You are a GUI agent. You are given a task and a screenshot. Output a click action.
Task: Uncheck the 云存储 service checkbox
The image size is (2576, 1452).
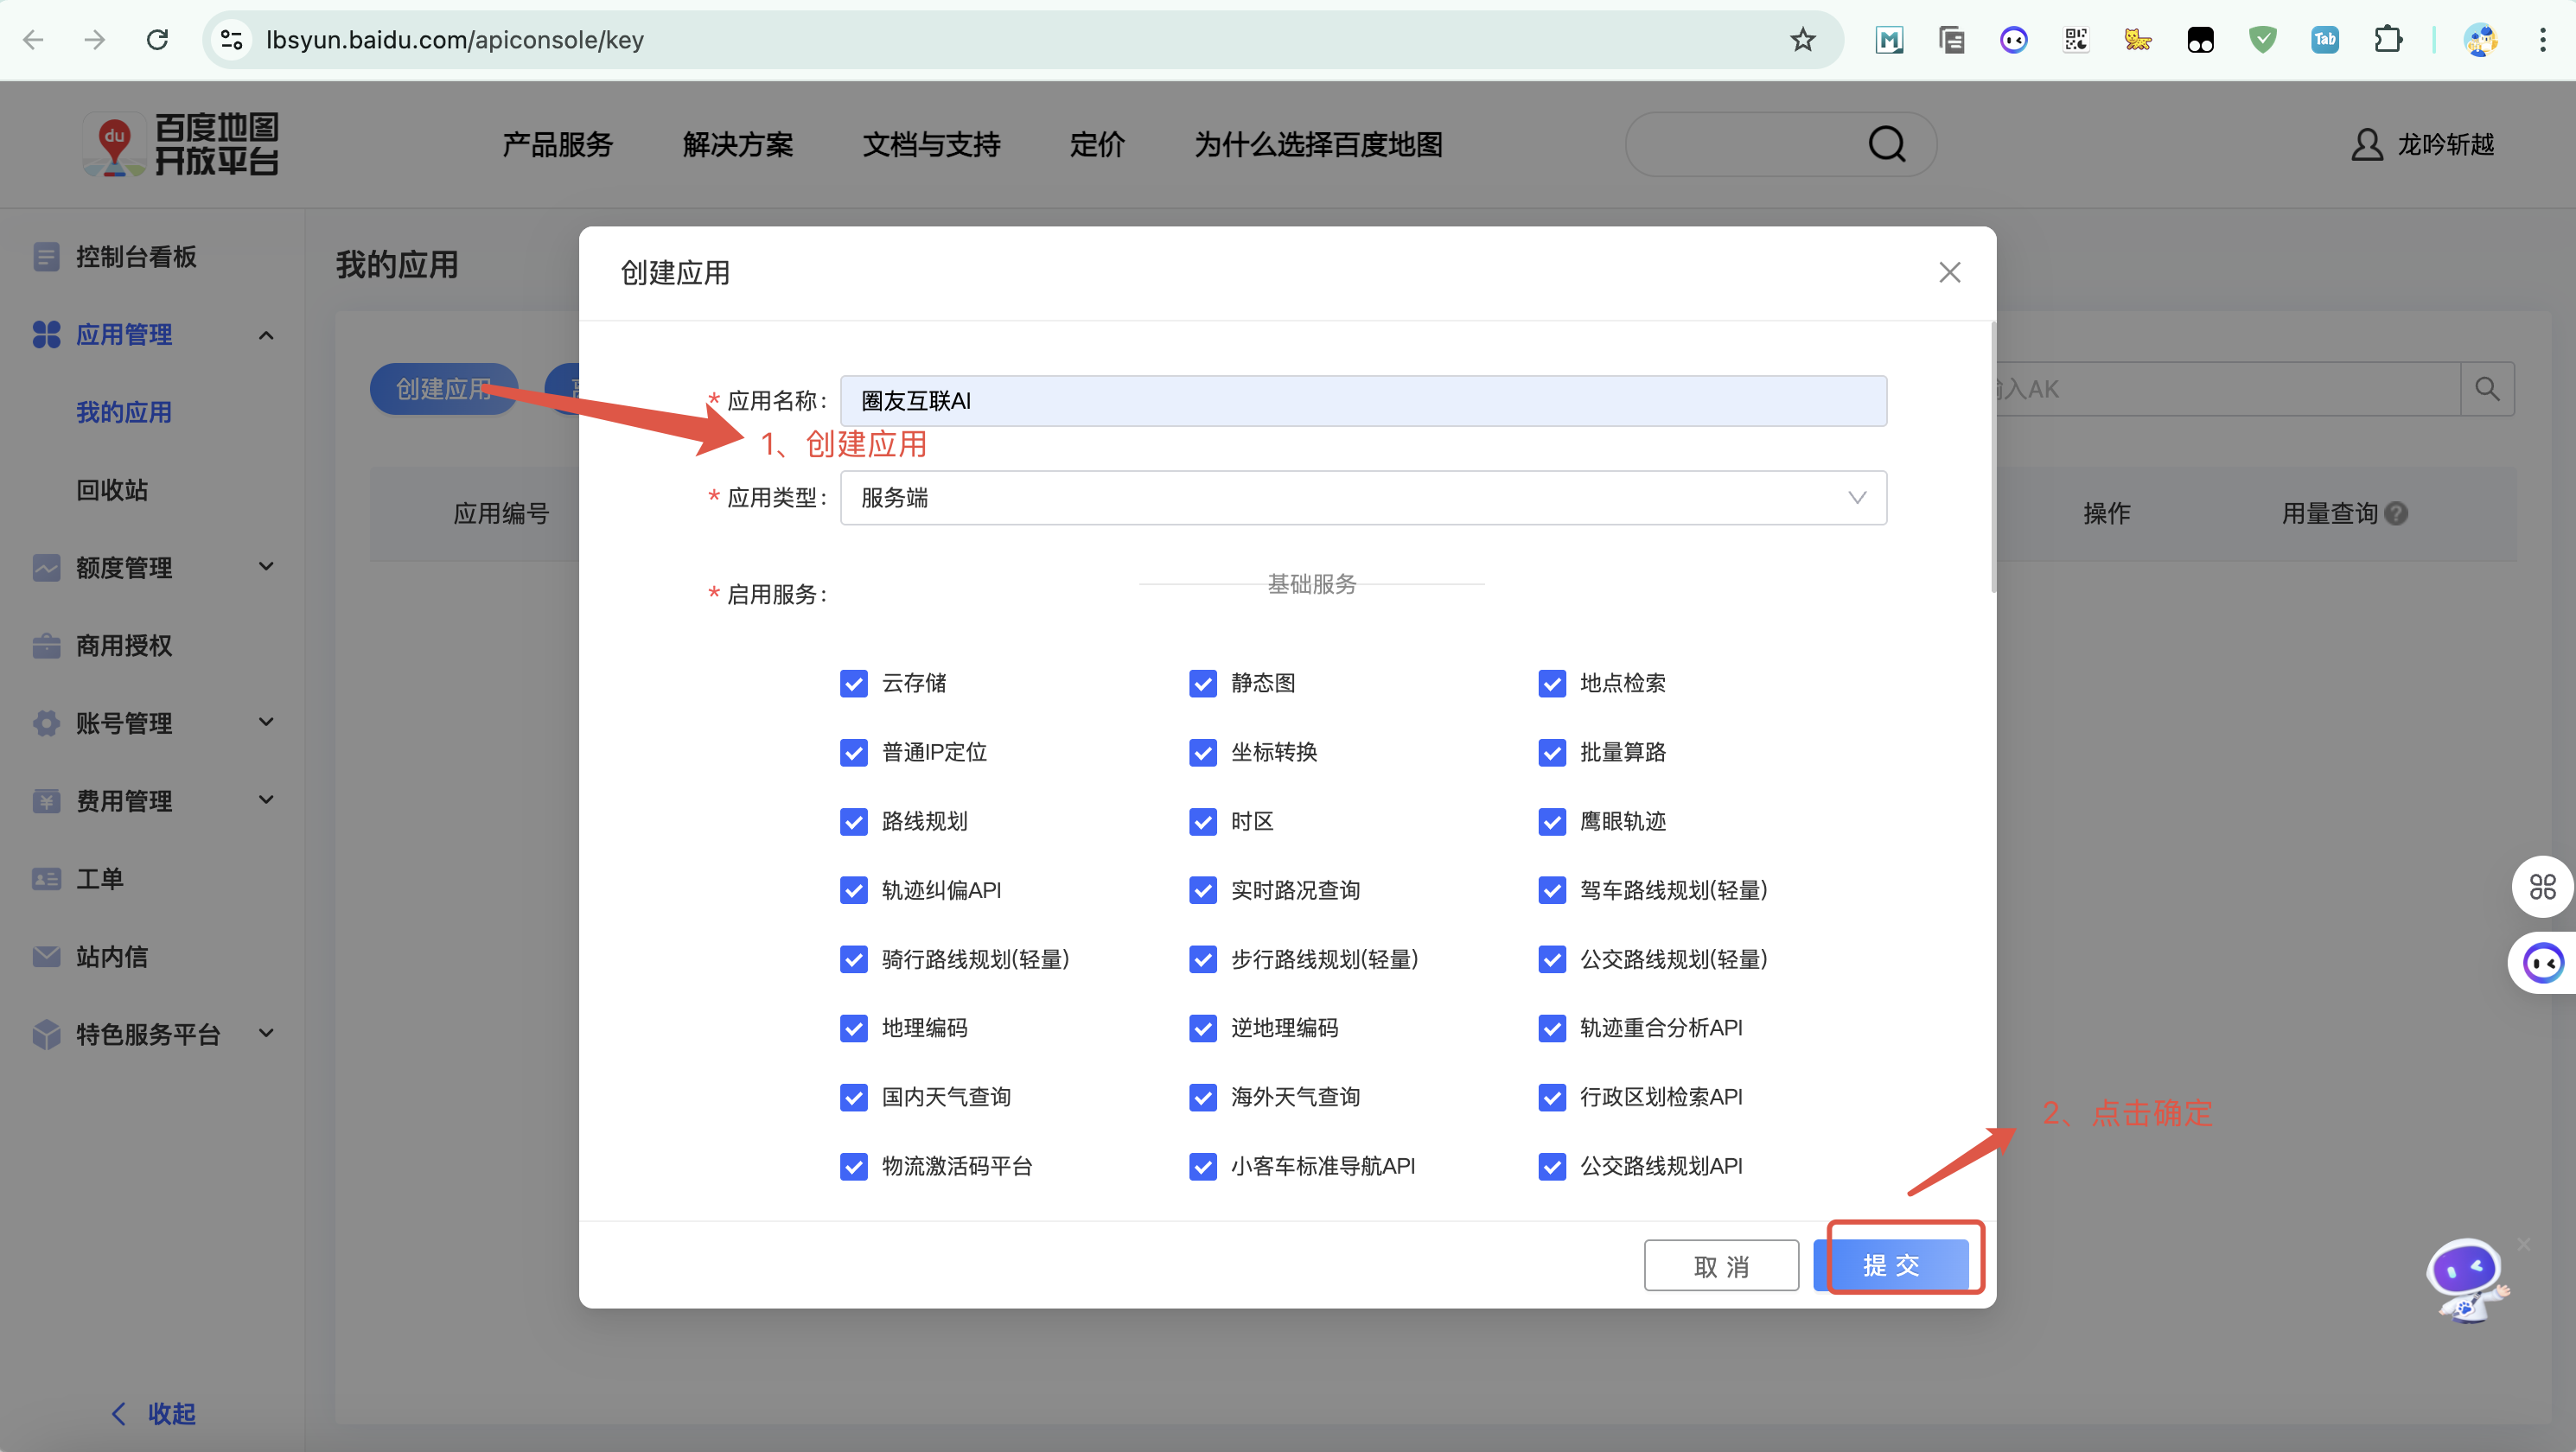click(x=854, y=683)
